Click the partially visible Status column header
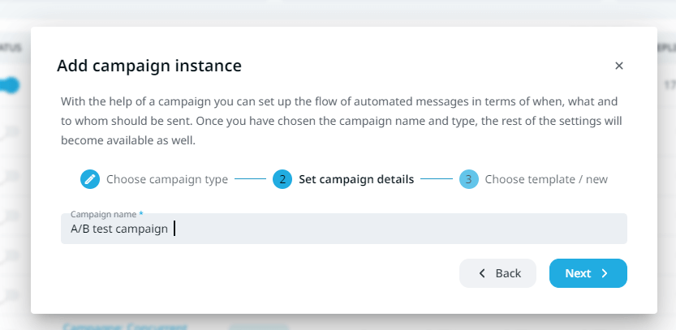This screenshot has width=676, height=330. [x=11, y=47]
